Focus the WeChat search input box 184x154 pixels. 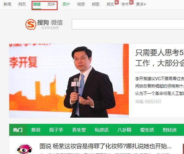[x=128, y=24]
